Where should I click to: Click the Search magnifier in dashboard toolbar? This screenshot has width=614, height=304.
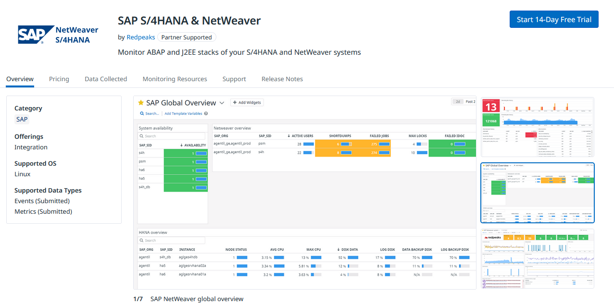tap(142, 114)
